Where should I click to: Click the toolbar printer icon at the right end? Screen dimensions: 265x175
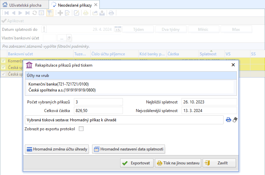(112, 13)
